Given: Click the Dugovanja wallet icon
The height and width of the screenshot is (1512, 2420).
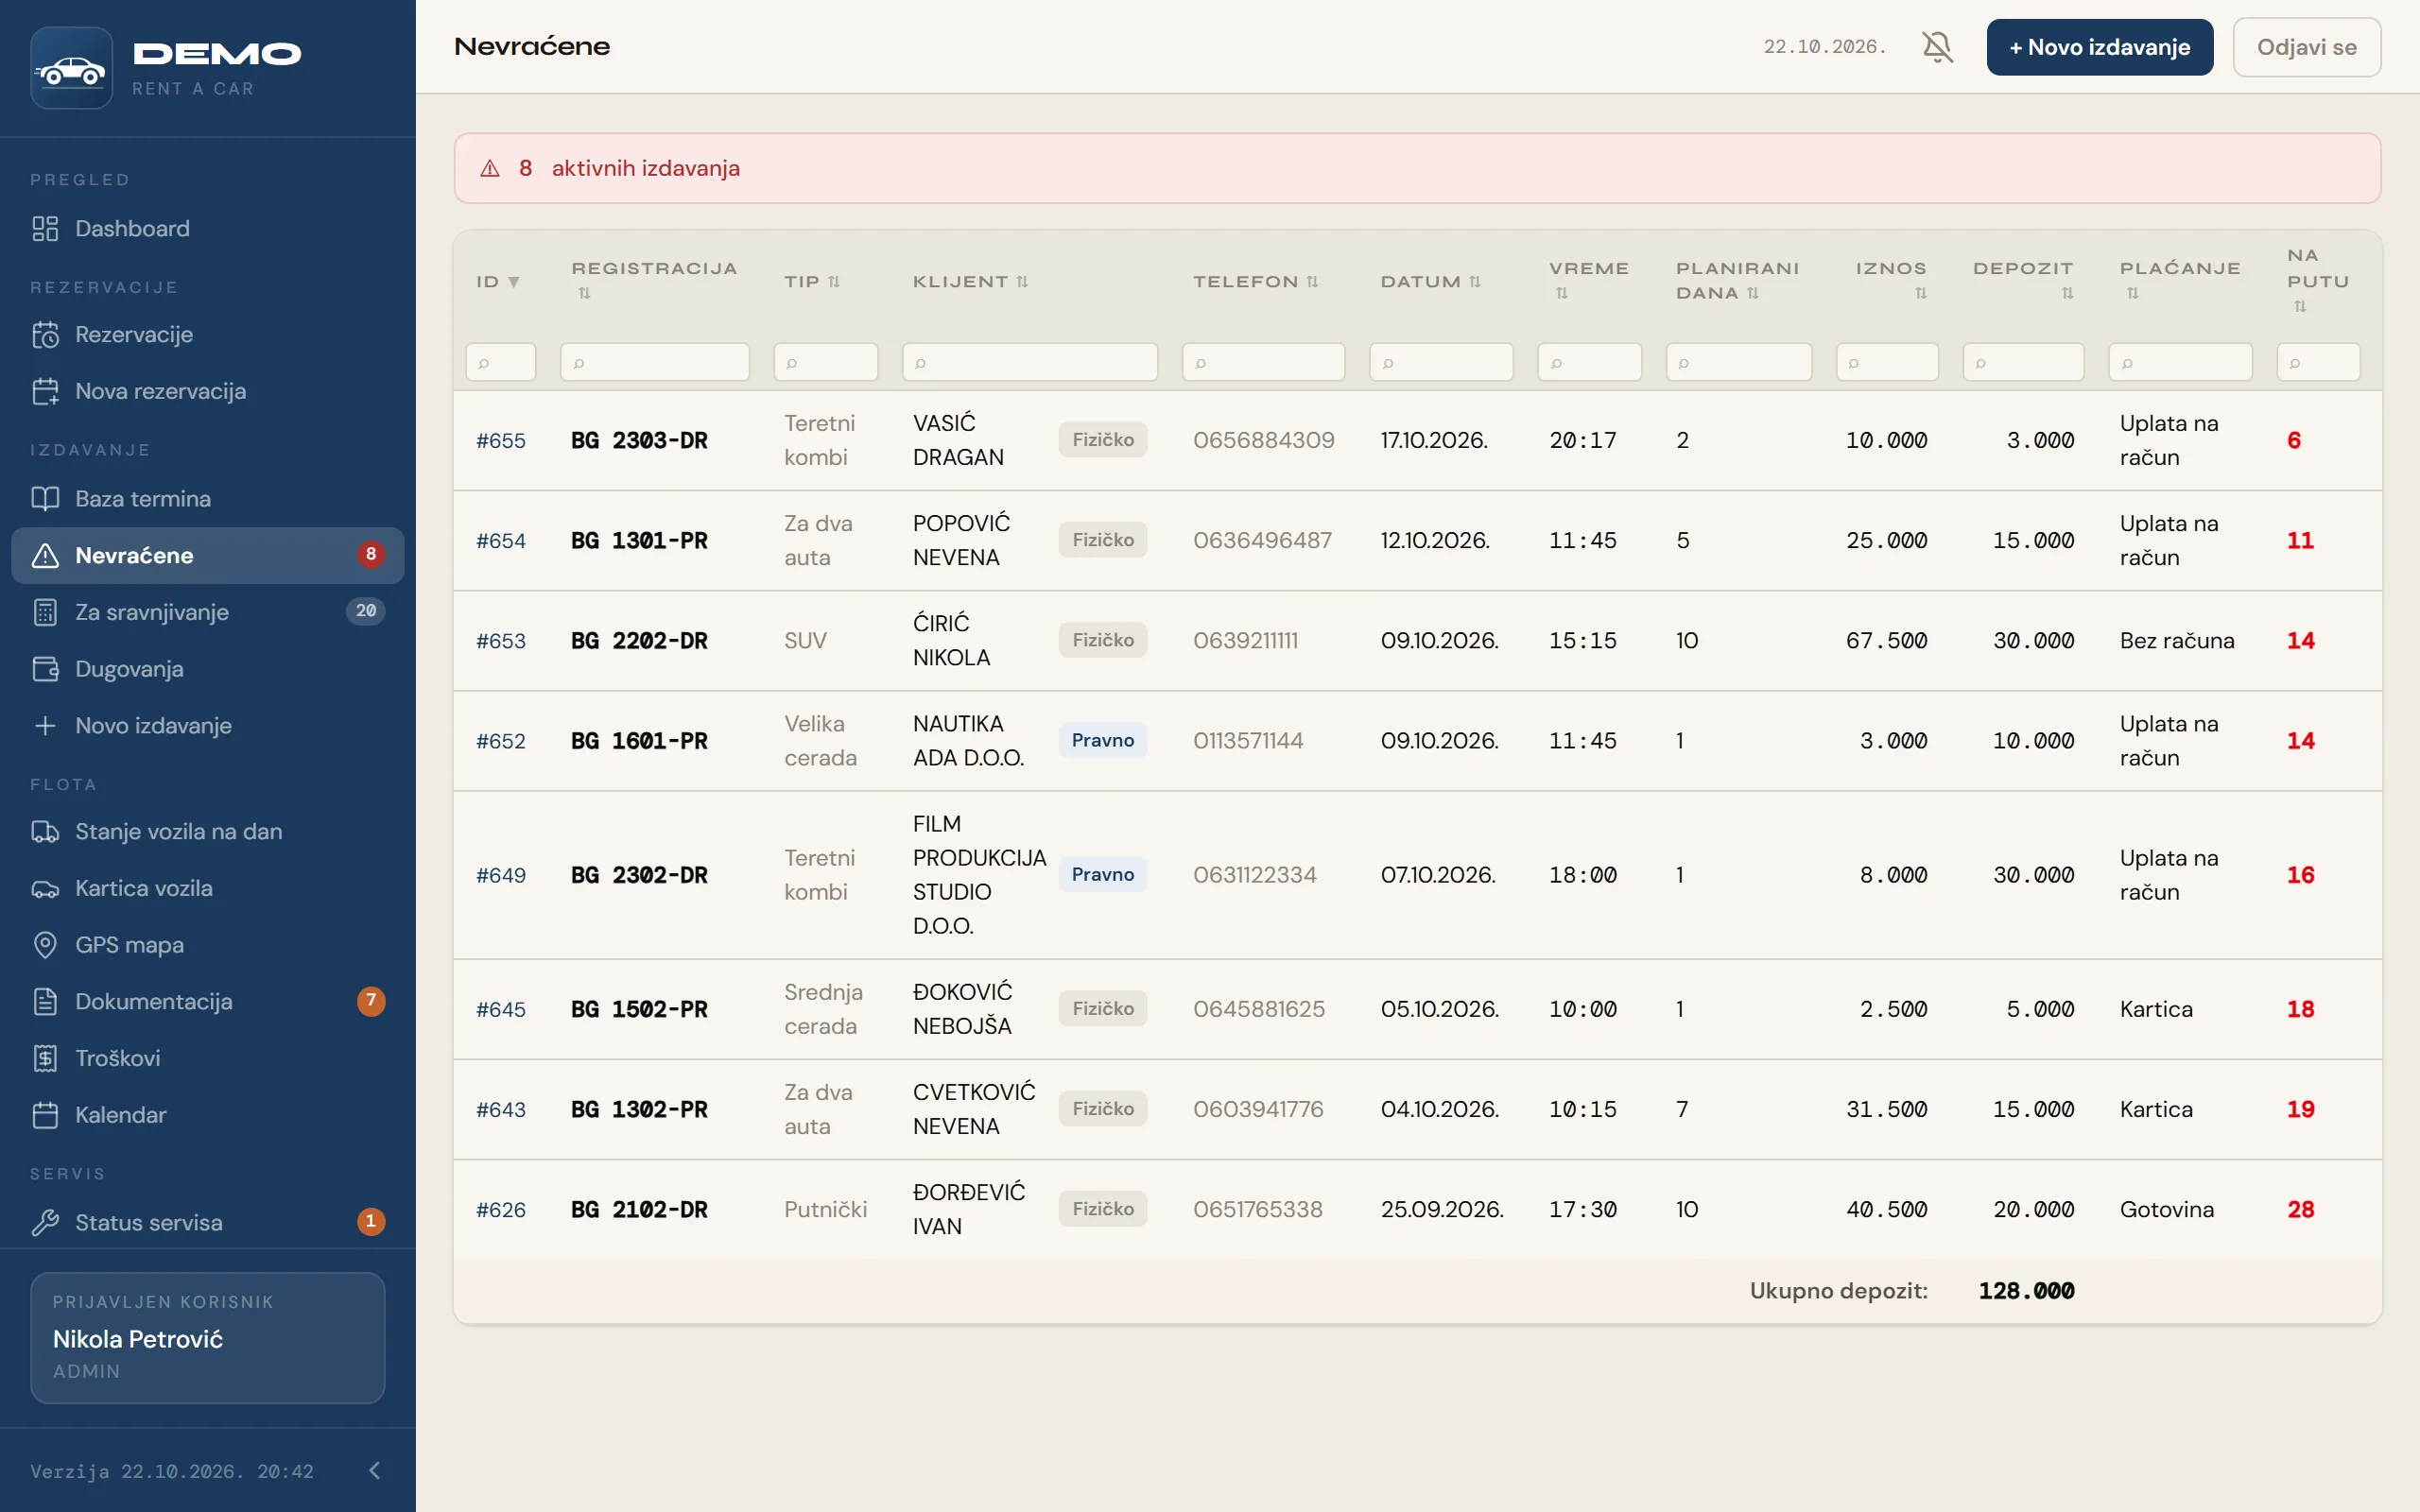Looking at the screenshot, I should 45,669.
